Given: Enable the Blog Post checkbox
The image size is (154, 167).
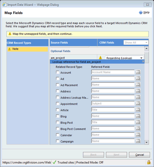Looking at the screenshot, I should [x=58, y=122].
